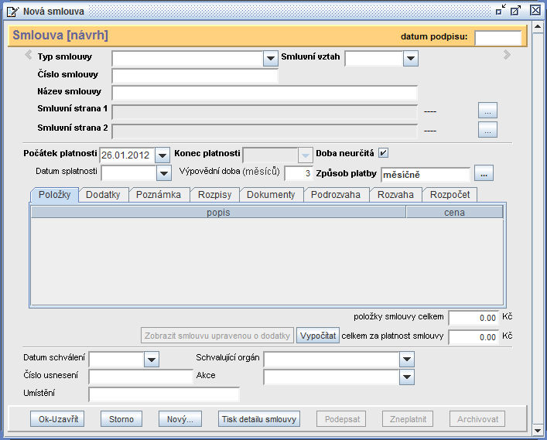This screenshot has height=440, width=547.
Task: Toggle the Doba neurčitá checkbox
Action: [383, 153]
